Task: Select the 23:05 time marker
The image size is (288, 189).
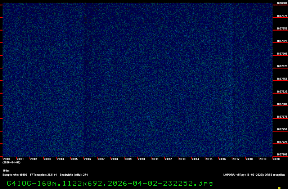Action: [x=74, y=159]
